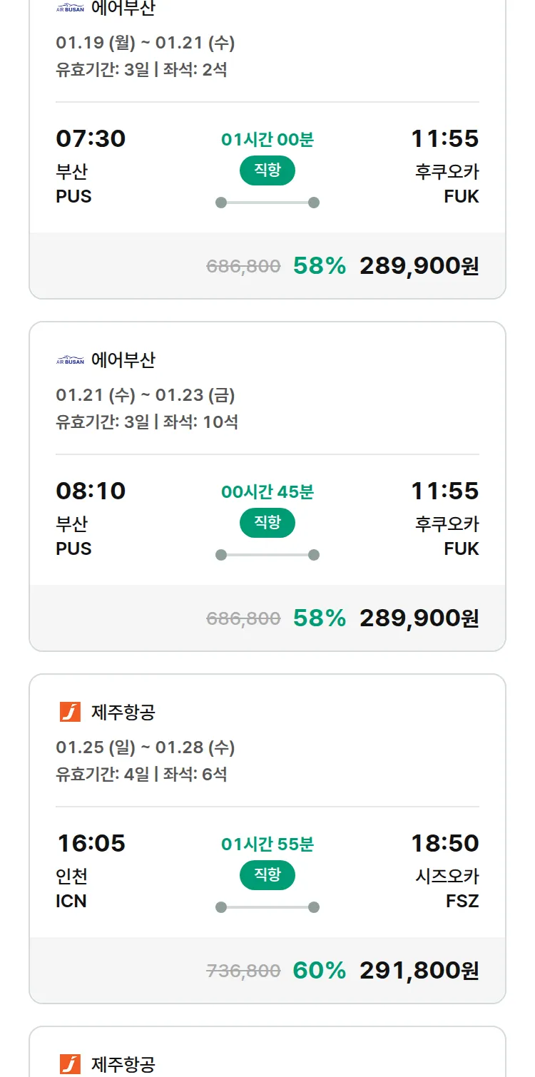Tap the Jeju Air logo on the bottom-most card

(70, 1064)
